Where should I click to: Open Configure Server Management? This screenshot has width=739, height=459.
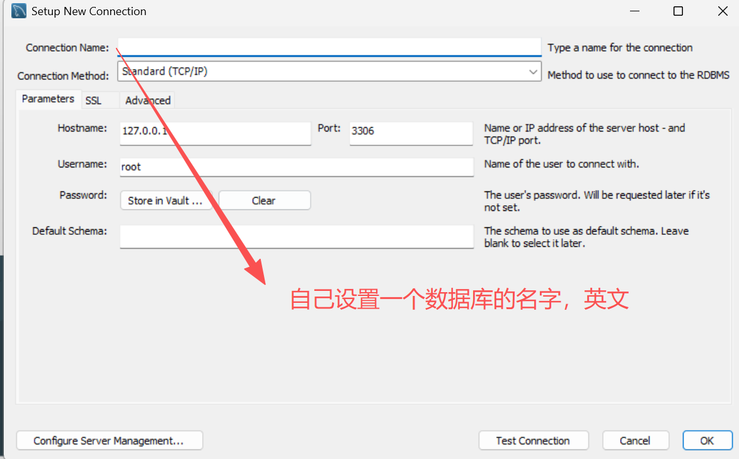point(109,441)
